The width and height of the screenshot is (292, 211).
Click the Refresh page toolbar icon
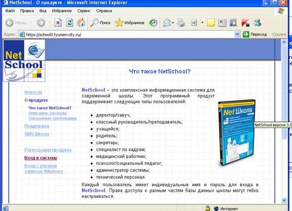pyautogui.click(x=69, y=23)
